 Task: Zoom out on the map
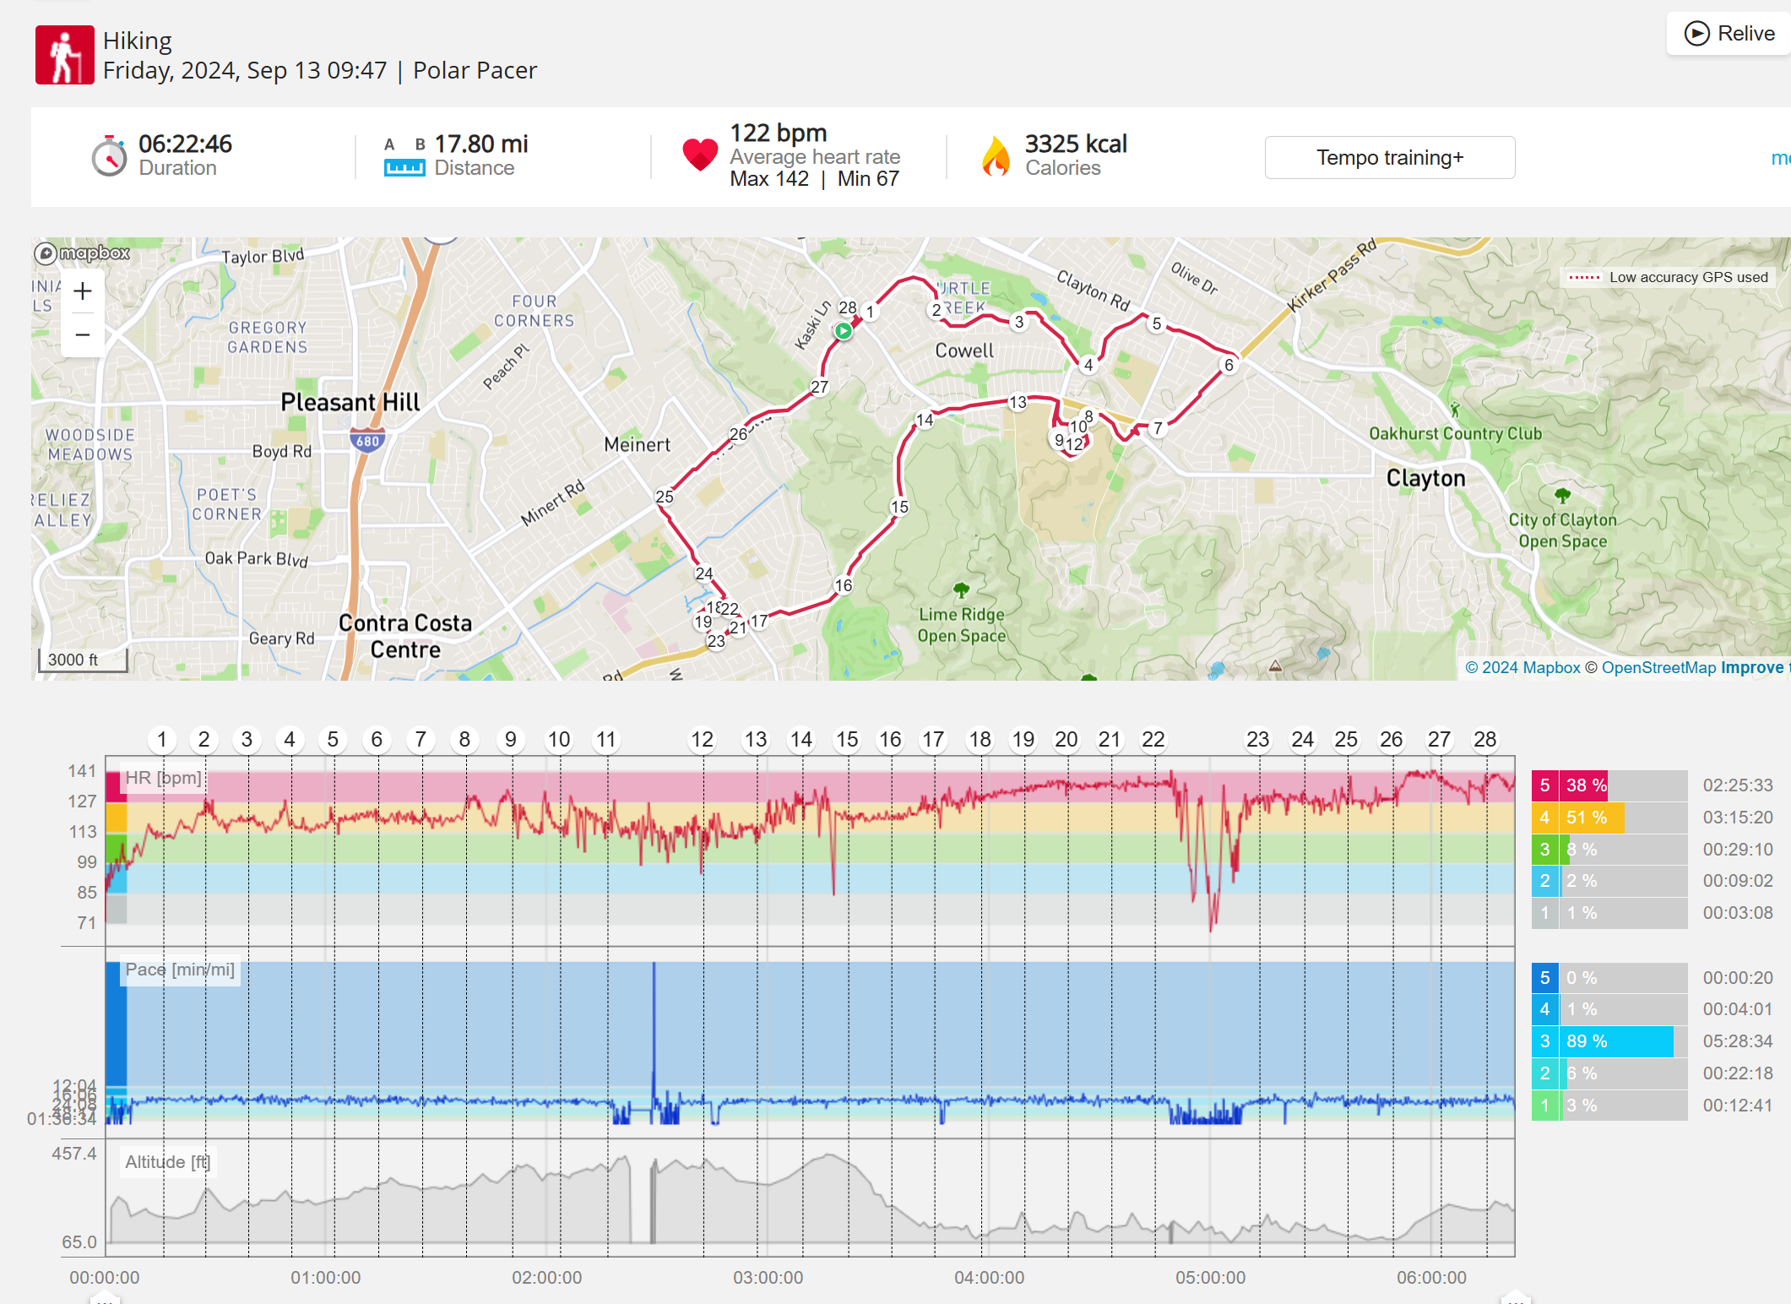[83, 334]
